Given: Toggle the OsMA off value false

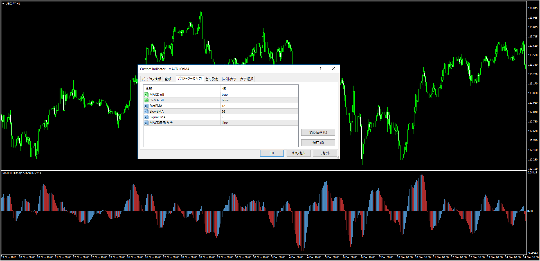Looking at the screenshot, I should [x=259, y=100].
